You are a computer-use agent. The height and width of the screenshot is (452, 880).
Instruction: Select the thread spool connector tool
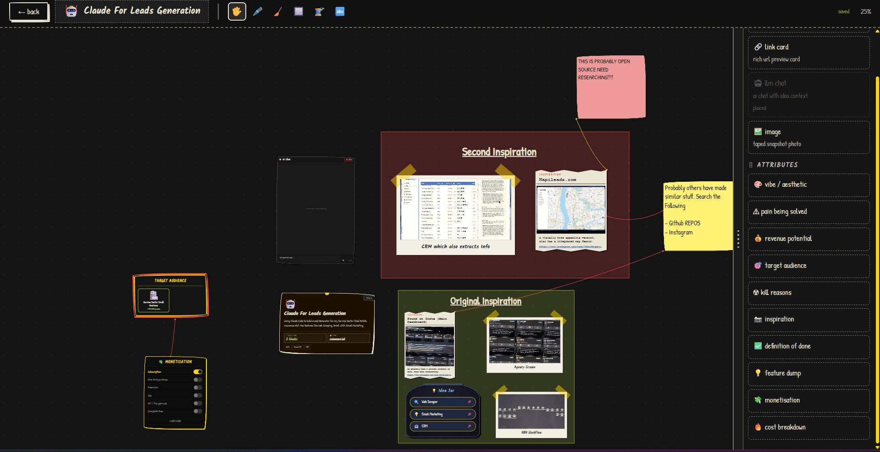[319, 11]
